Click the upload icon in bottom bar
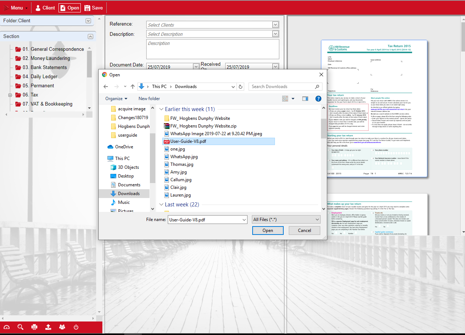The height and width of the screenshot is (335, 465). tap(48, 327)
